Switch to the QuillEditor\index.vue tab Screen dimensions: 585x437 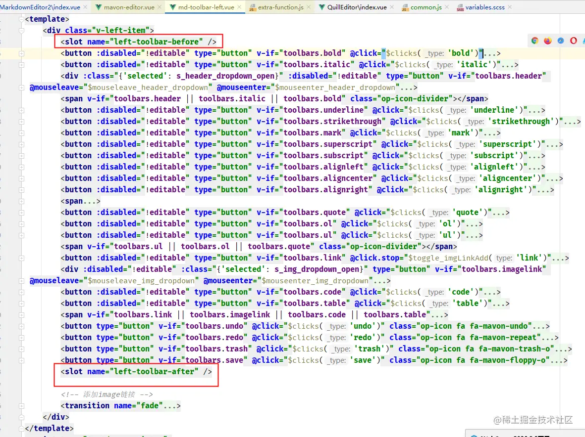click(357, 7)
